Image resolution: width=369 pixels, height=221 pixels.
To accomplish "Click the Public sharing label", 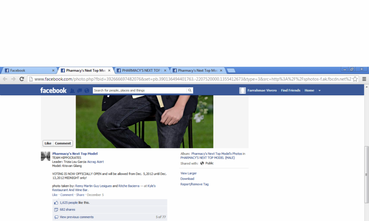I will pos(209,163).
